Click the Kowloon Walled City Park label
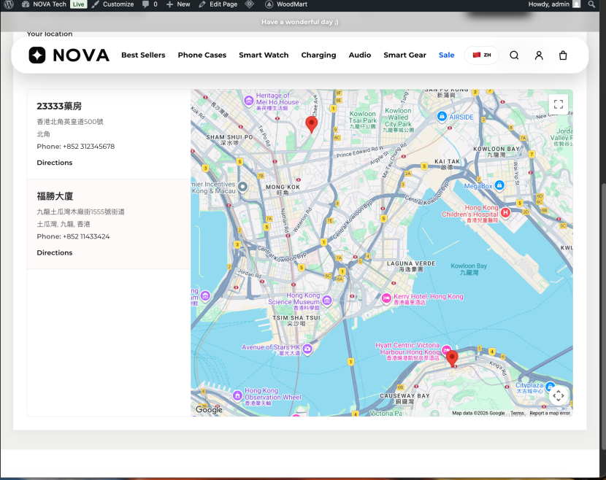 [x=398, y=120]
